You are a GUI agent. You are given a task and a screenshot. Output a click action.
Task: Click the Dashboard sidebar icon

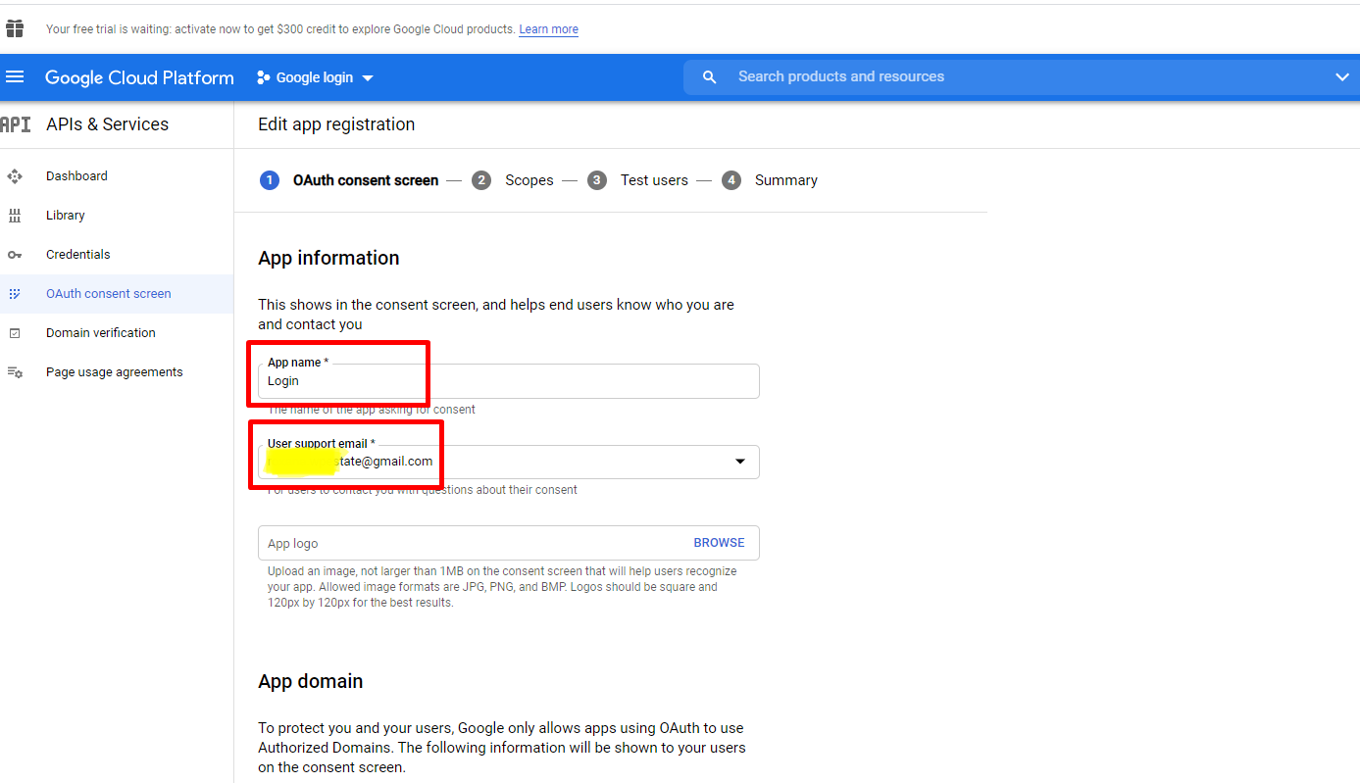coord(15,176)
